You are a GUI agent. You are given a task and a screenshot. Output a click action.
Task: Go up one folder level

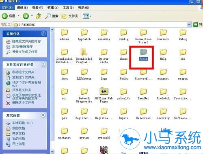click(39, 16)
